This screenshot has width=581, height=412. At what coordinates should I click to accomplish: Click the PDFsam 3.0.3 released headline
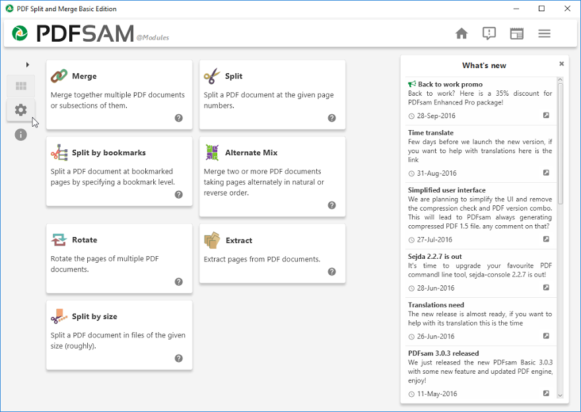coord(443,353)
